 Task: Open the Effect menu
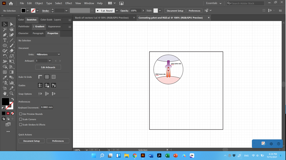[x=68, y=3]
